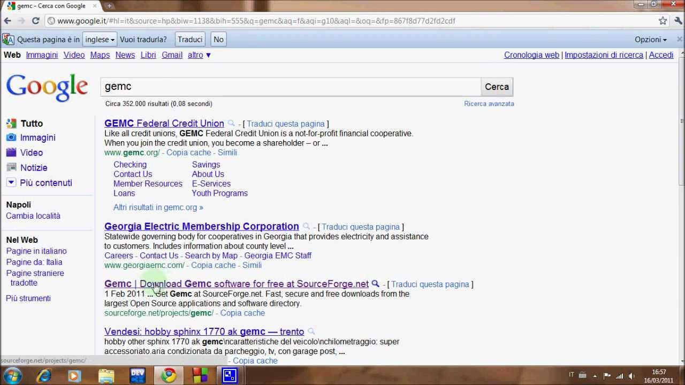
Task: Preview SourceForge Gemc result magnifier icon
Action: (375, 284)
